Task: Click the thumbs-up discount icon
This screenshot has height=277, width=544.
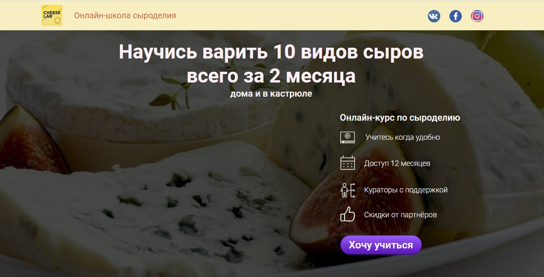Action: point(348,214)
